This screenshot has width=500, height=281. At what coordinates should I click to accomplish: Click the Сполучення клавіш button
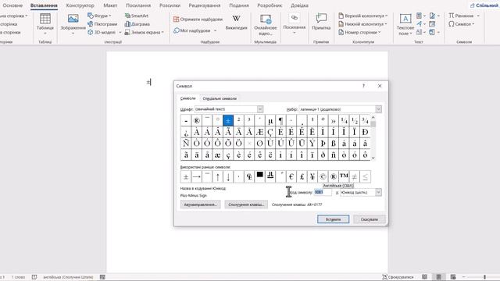[246, 205]
